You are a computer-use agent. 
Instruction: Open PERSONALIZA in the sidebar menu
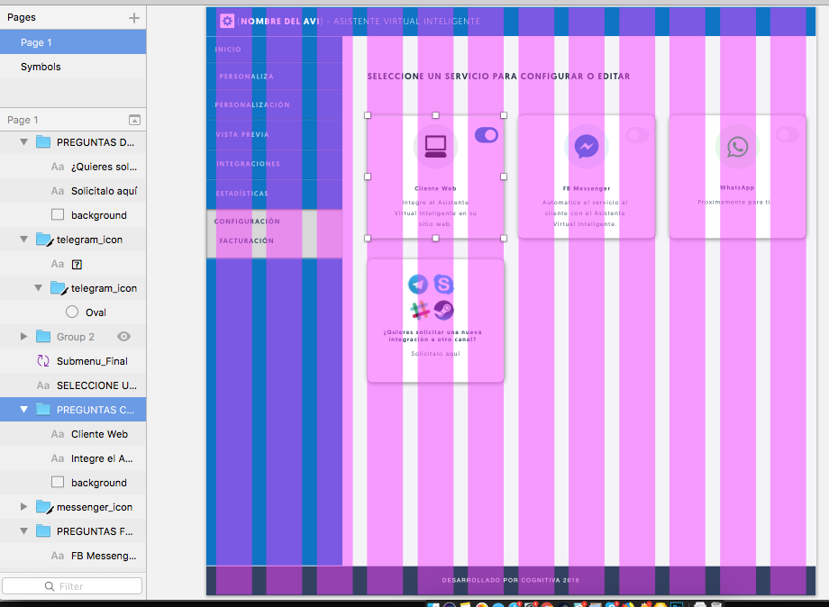[246, 77]
